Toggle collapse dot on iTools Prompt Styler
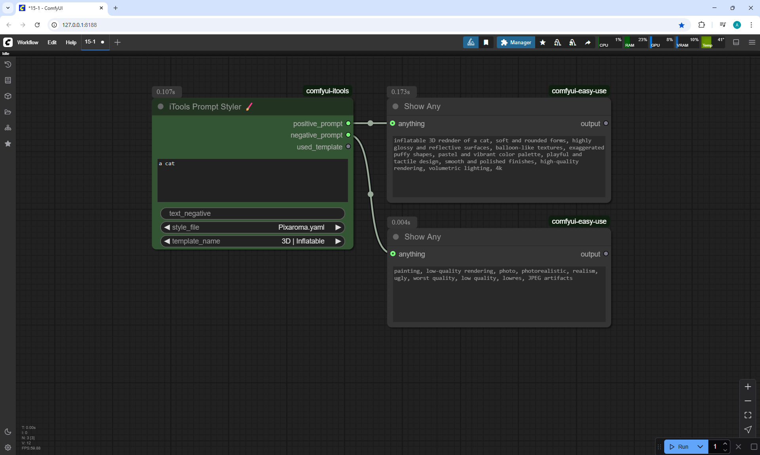Screen dimensions: 760x455 coord(161,107)
